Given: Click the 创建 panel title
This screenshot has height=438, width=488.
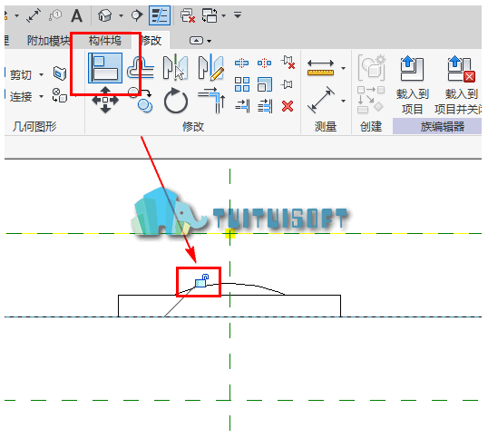Looking at the screenshot, I should pyautogui.click(x=371, y=126).
